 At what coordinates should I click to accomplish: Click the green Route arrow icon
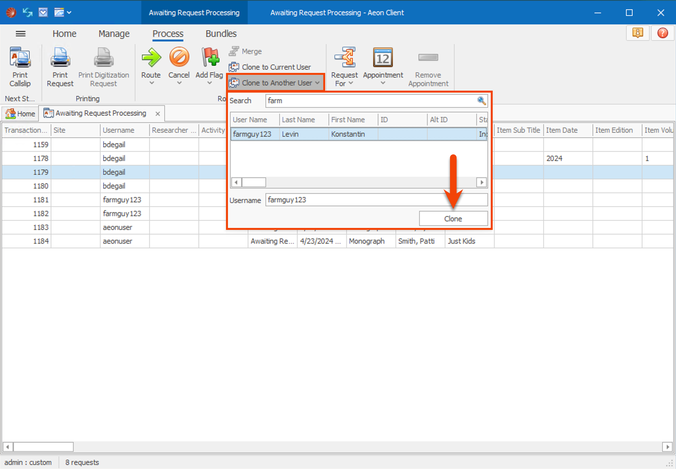point(151,57)
